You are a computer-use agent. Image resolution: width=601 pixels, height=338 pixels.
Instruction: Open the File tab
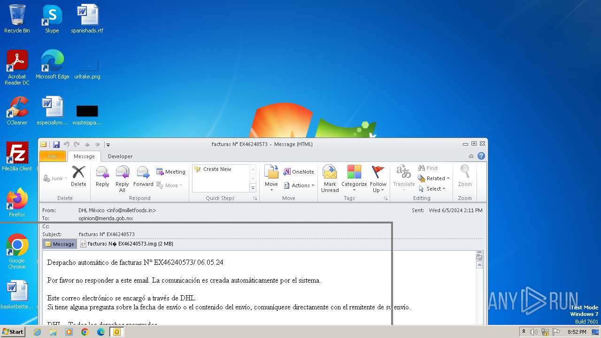point(53,156)
